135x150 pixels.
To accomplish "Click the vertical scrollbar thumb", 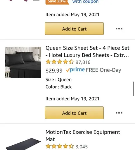I will pos(133,89).
